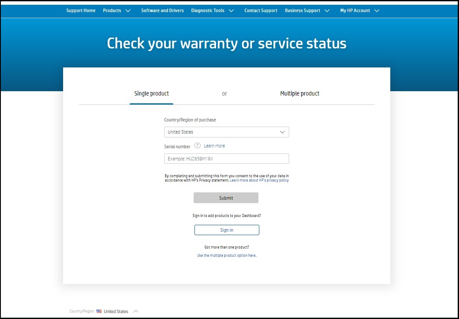
Task: Open the Learn more link near Serial number
Action: [214, 146]
